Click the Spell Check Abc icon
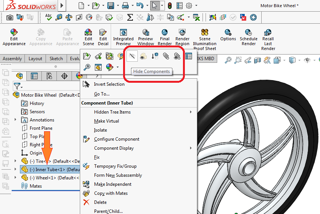The height and width of the screenshot is (214, 320). click(x=49, y=17)
